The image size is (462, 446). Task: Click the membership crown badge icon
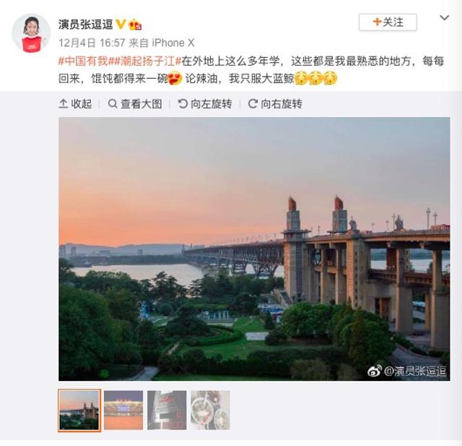135,25
